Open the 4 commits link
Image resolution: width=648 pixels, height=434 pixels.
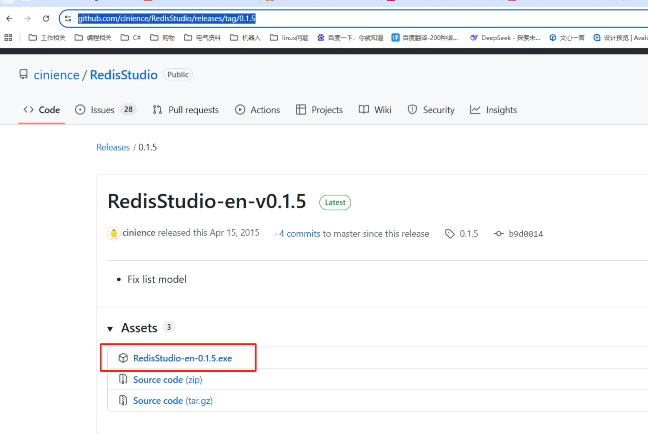click(x=300, y=234)
